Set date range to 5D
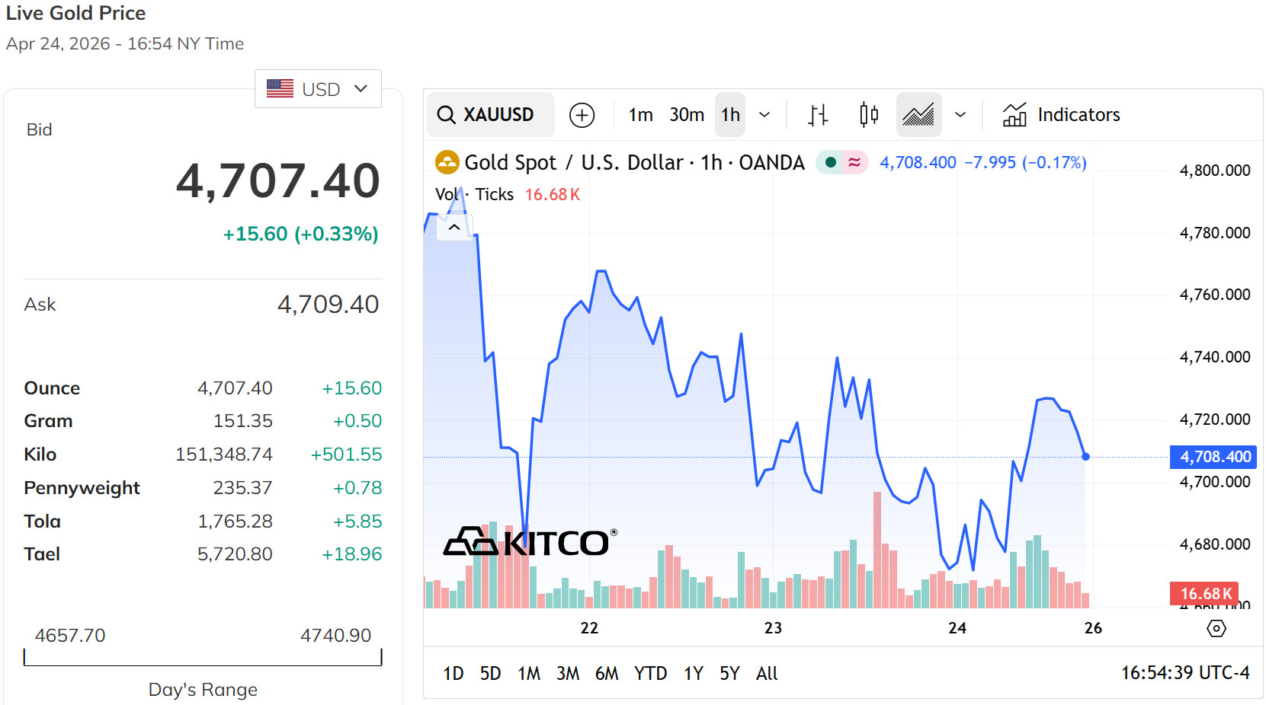 tap(490, 674)
